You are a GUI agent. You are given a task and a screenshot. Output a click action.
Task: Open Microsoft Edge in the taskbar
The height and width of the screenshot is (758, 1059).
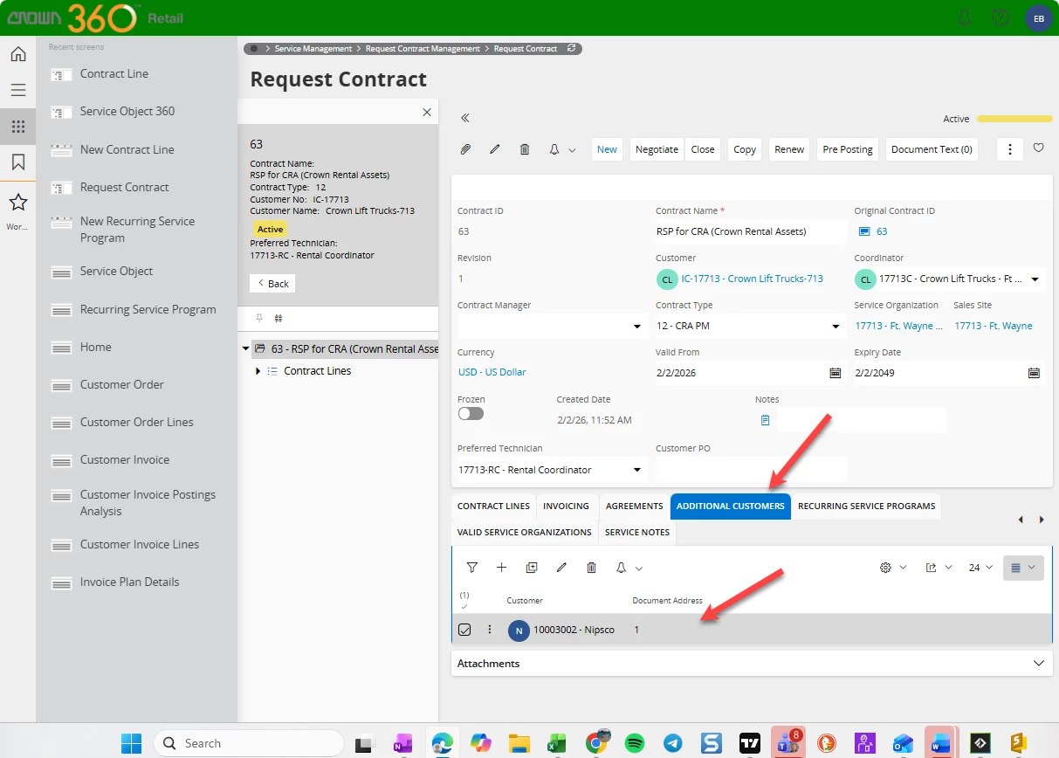[x=442, y=743]
